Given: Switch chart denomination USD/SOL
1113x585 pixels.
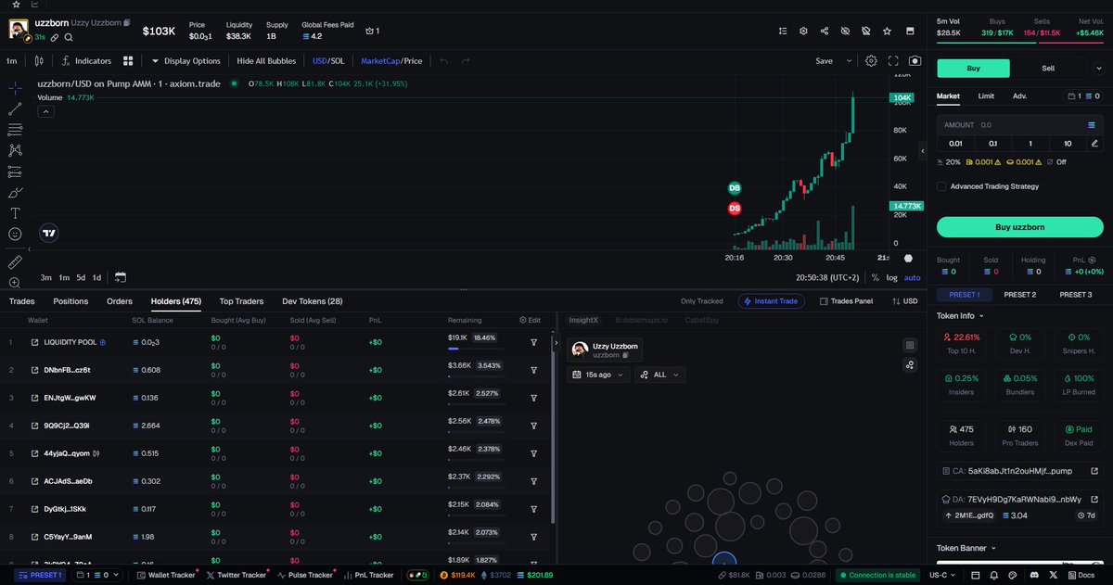Looking at the screenshot, I should (x=328, y=61).
